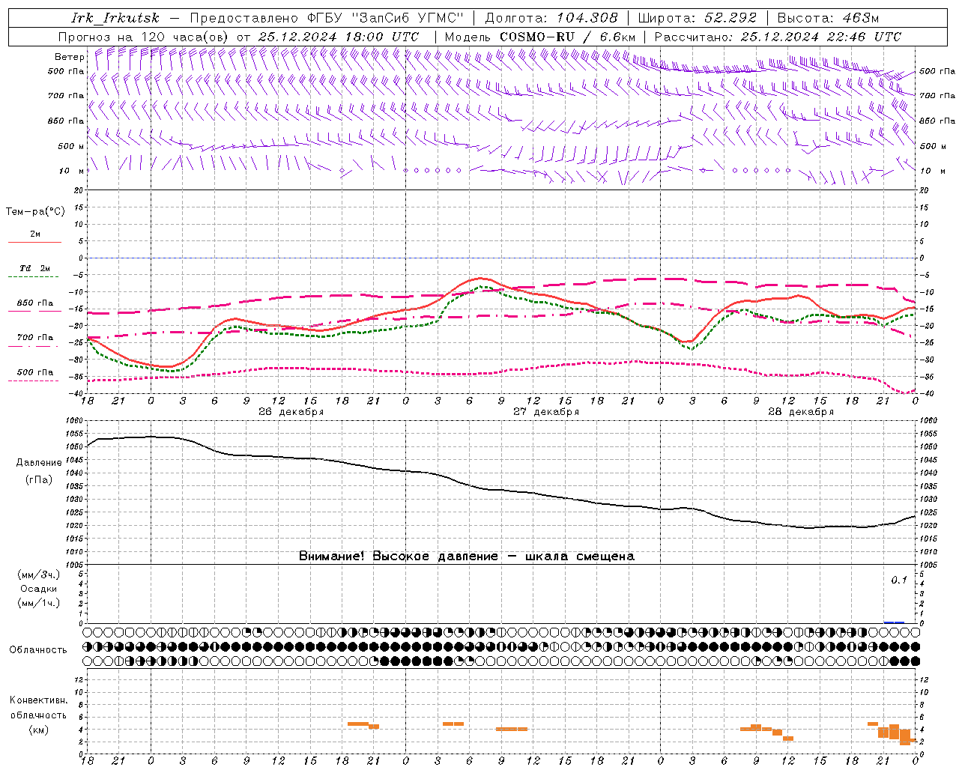Screen dimensions: 959x767
Task: Click the '700 гПа' temperature legend entry
Action: pos(35,338)
